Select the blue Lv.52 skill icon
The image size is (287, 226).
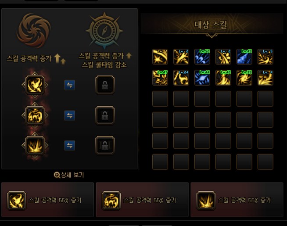(202, 57)
